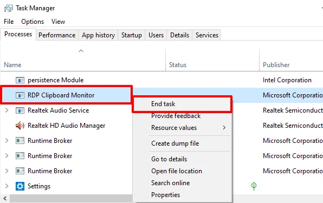Screen dimensions: 323x203
Task: Choose End task from the context menu
Action: pyautogui.click(x=182, y=104)
